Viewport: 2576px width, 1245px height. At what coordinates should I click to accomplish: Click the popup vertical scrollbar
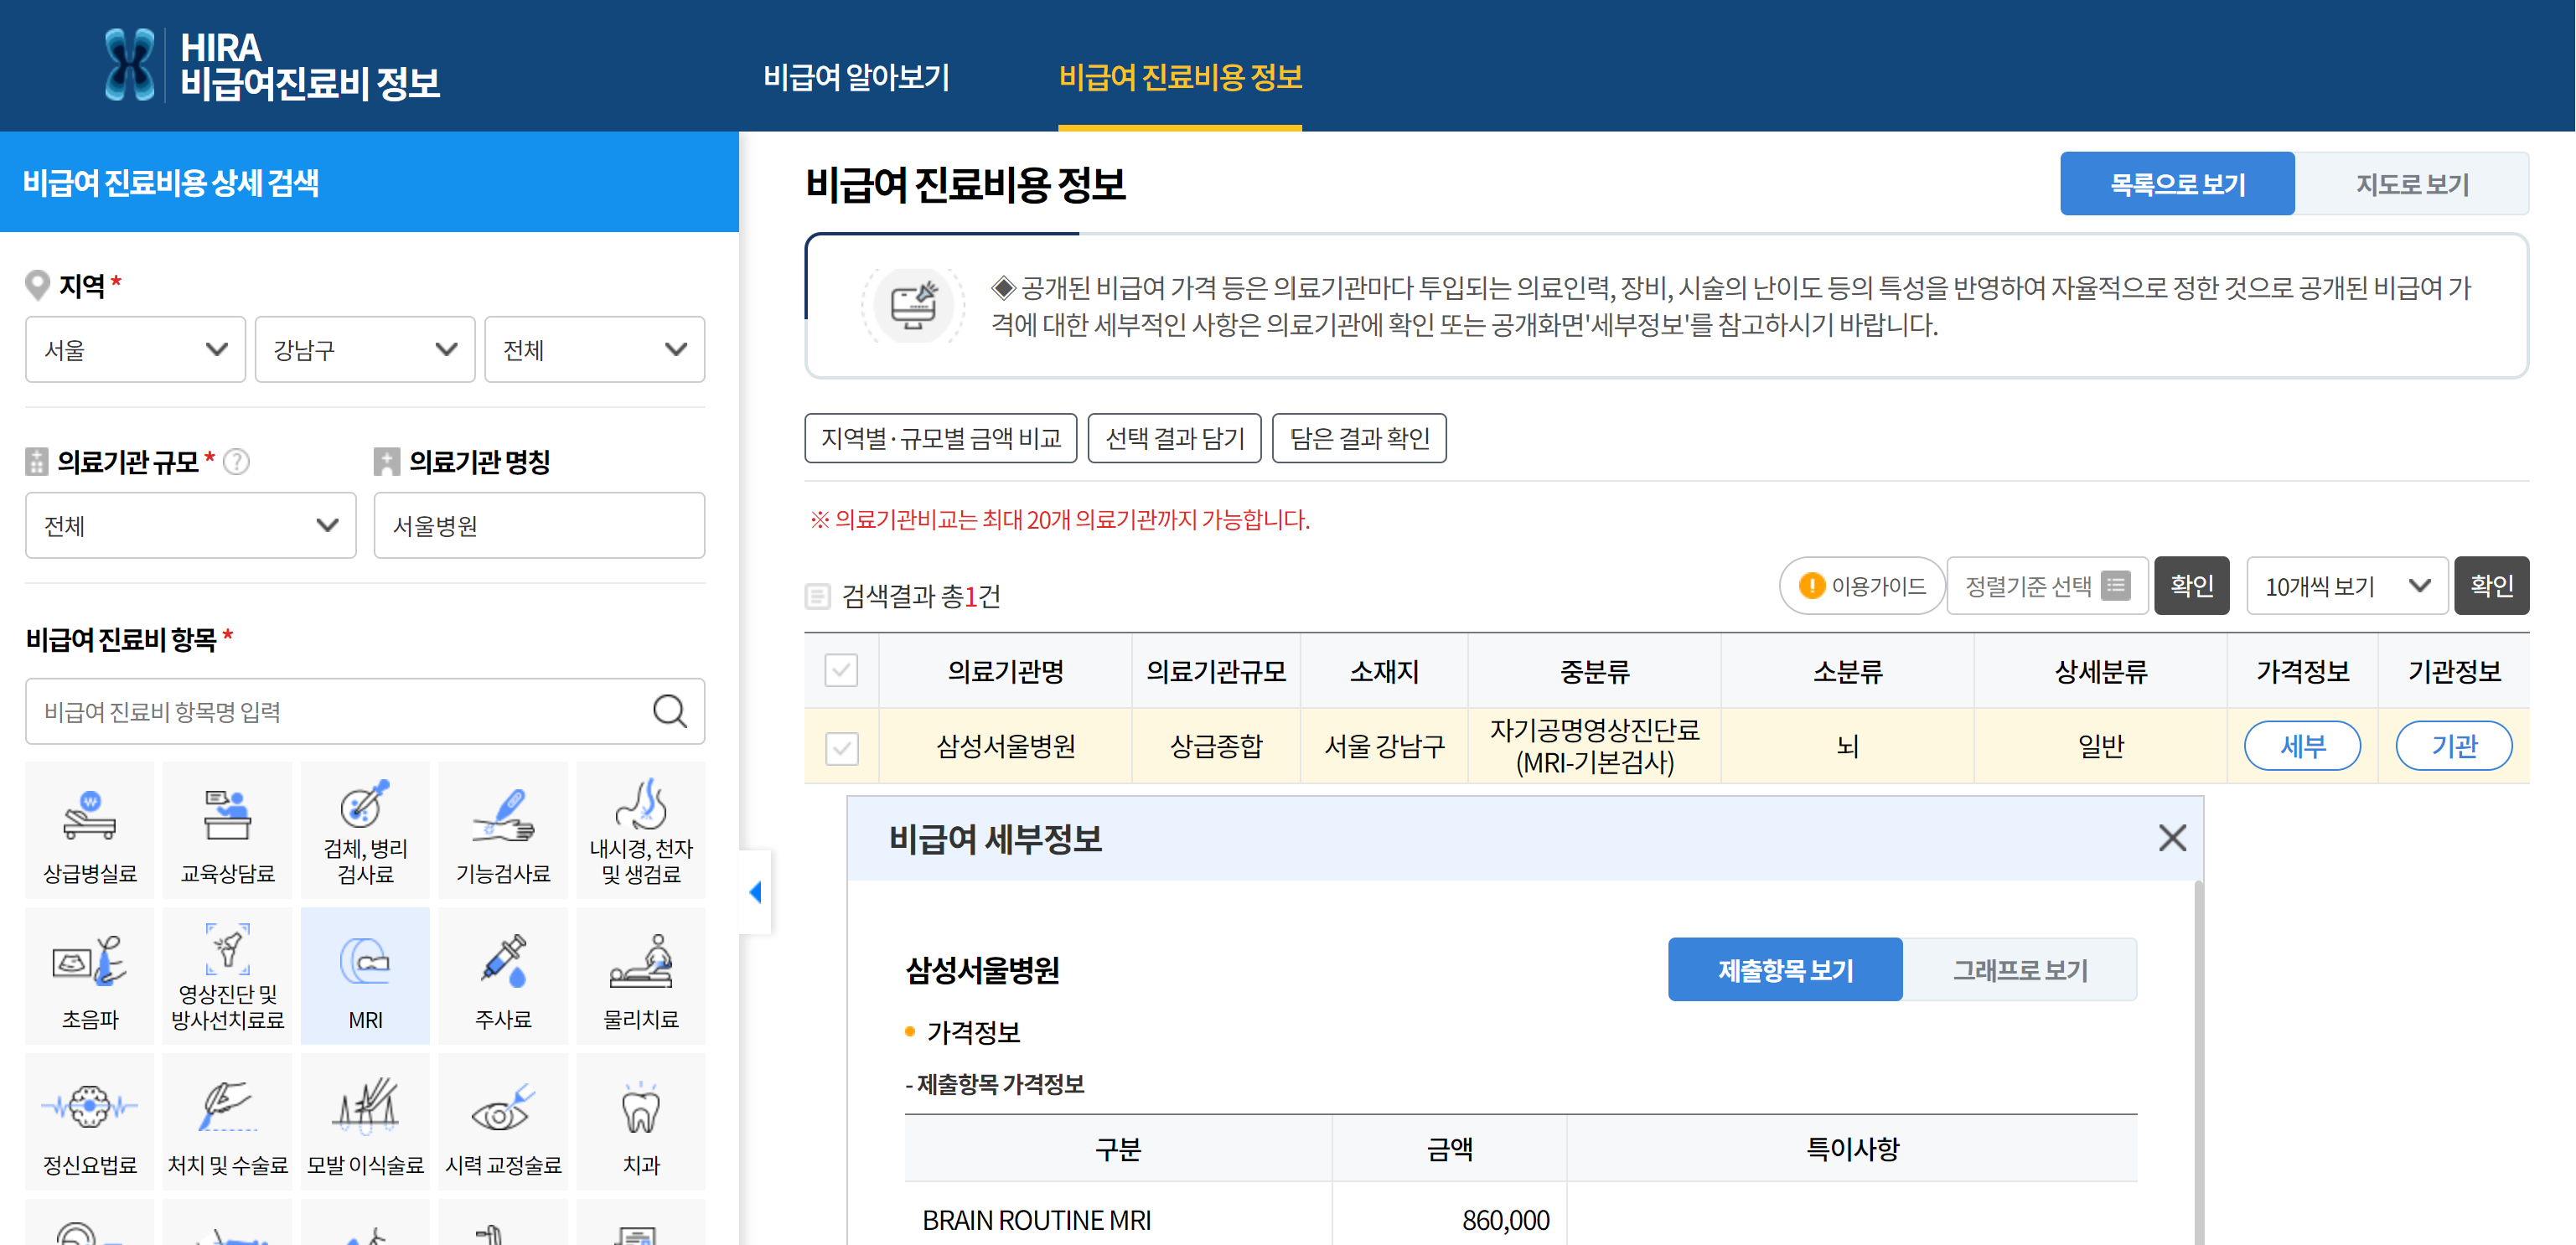2198,1062
